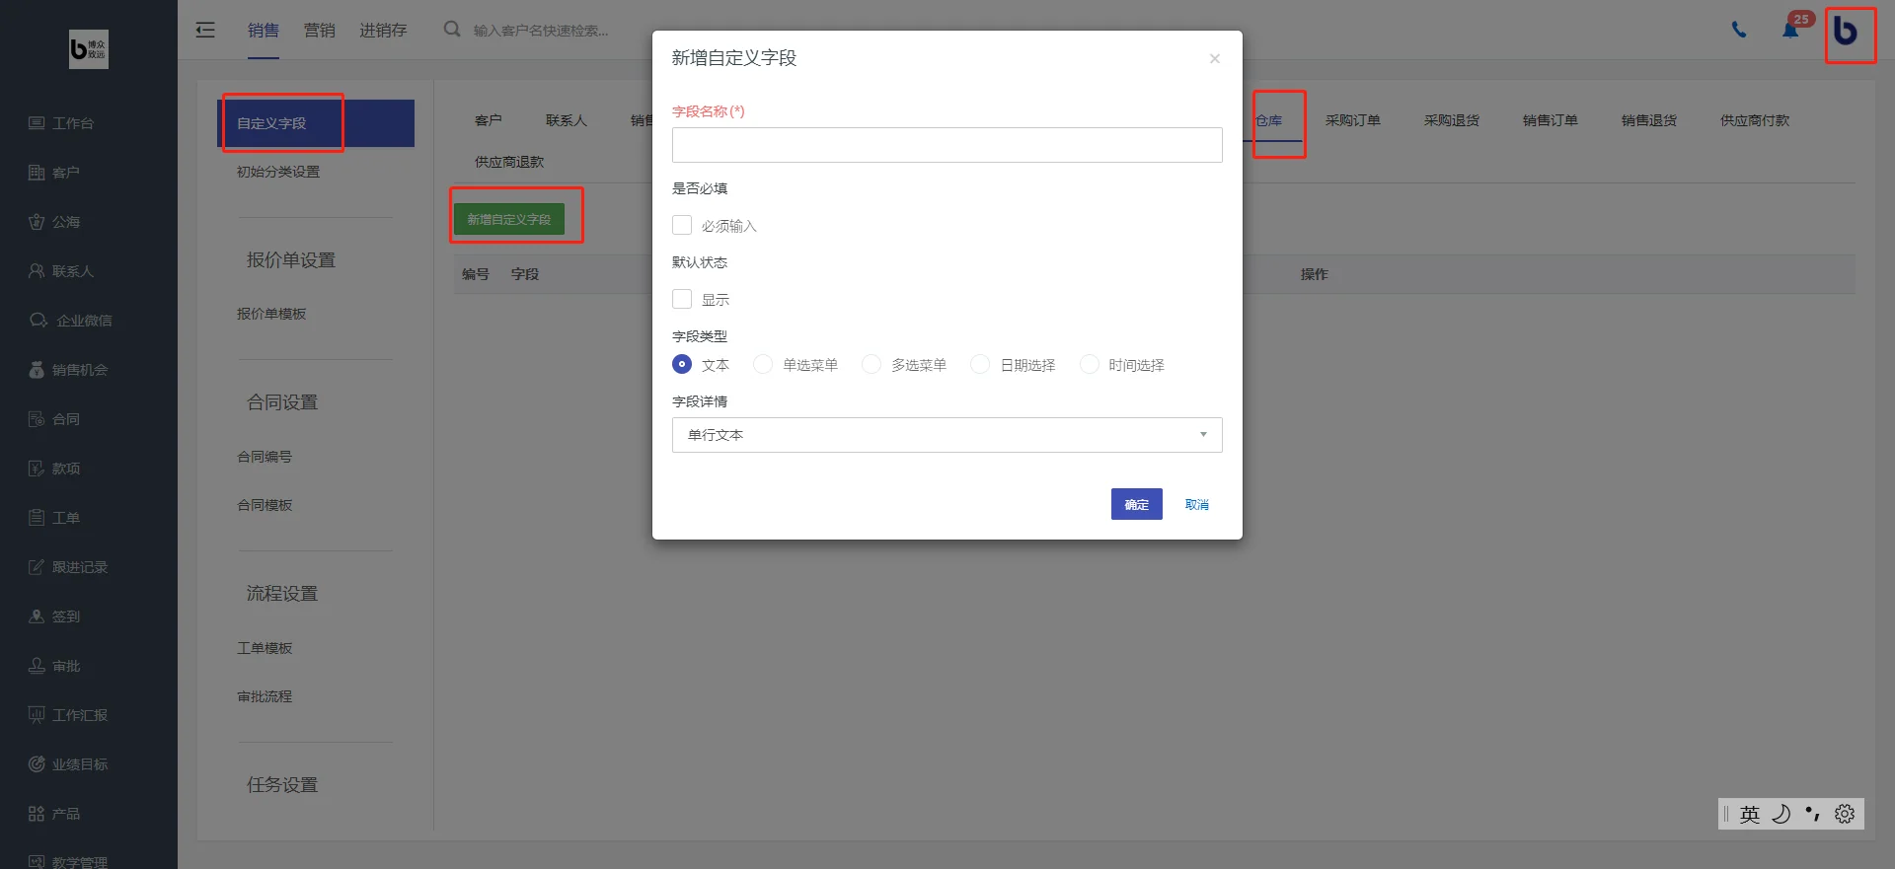Open 联系人 in the sidebar
The height and width of the screenshot is (869, 1895).
pyautogui.click(x=61, y=271)
